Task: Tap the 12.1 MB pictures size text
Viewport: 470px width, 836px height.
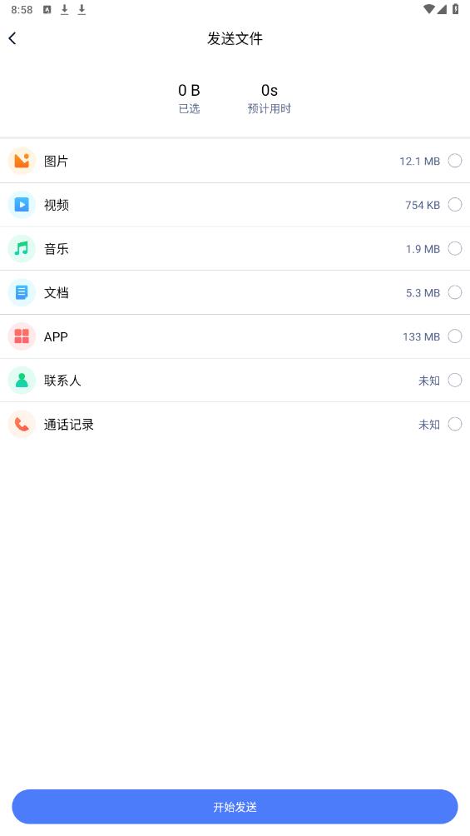Action: click(419, 161)
